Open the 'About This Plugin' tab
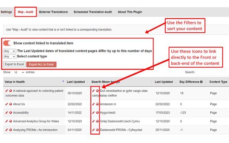Screen dimensions: 229x143 [130, 12]
